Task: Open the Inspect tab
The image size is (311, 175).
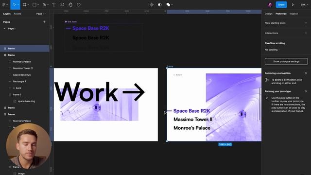Action: pos(294,14)
